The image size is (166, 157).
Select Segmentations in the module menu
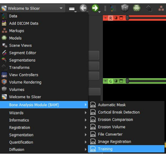coord(44,60)
